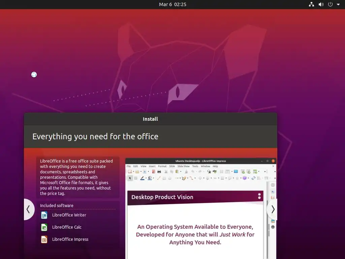The height and width of the screenshot is (259, 345).
Task: Open Help menu in the Impress screenshot
Action: point(215,166)
